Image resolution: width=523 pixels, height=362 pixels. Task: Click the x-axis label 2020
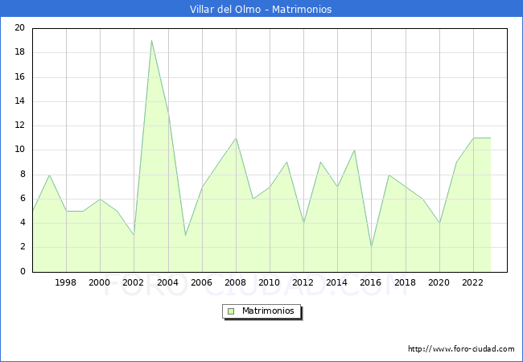[x=439, y=282]
